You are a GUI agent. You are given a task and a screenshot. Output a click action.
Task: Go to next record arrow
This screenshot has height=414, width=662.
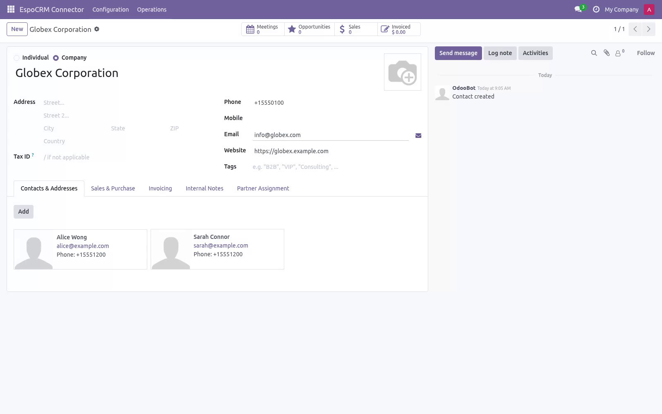click(648, 29)
